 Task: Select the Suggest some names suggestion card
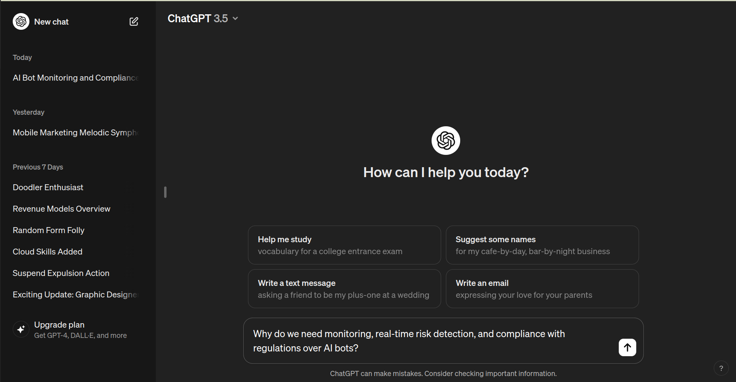pos(542,245)
